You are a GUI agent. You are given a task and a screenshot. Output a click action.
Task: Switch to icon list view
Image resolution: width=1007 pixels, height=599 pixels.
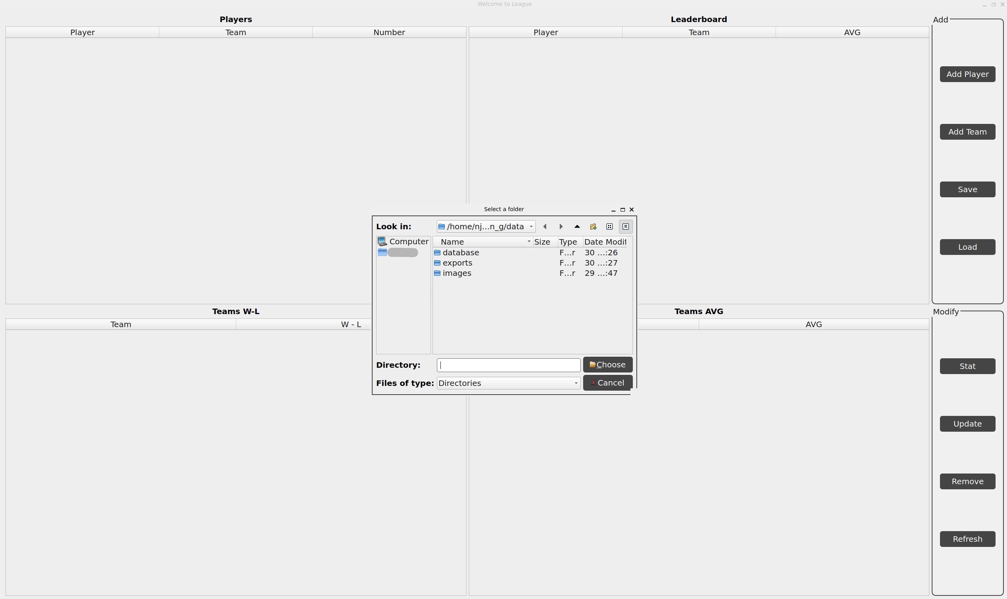coord(609,226)
